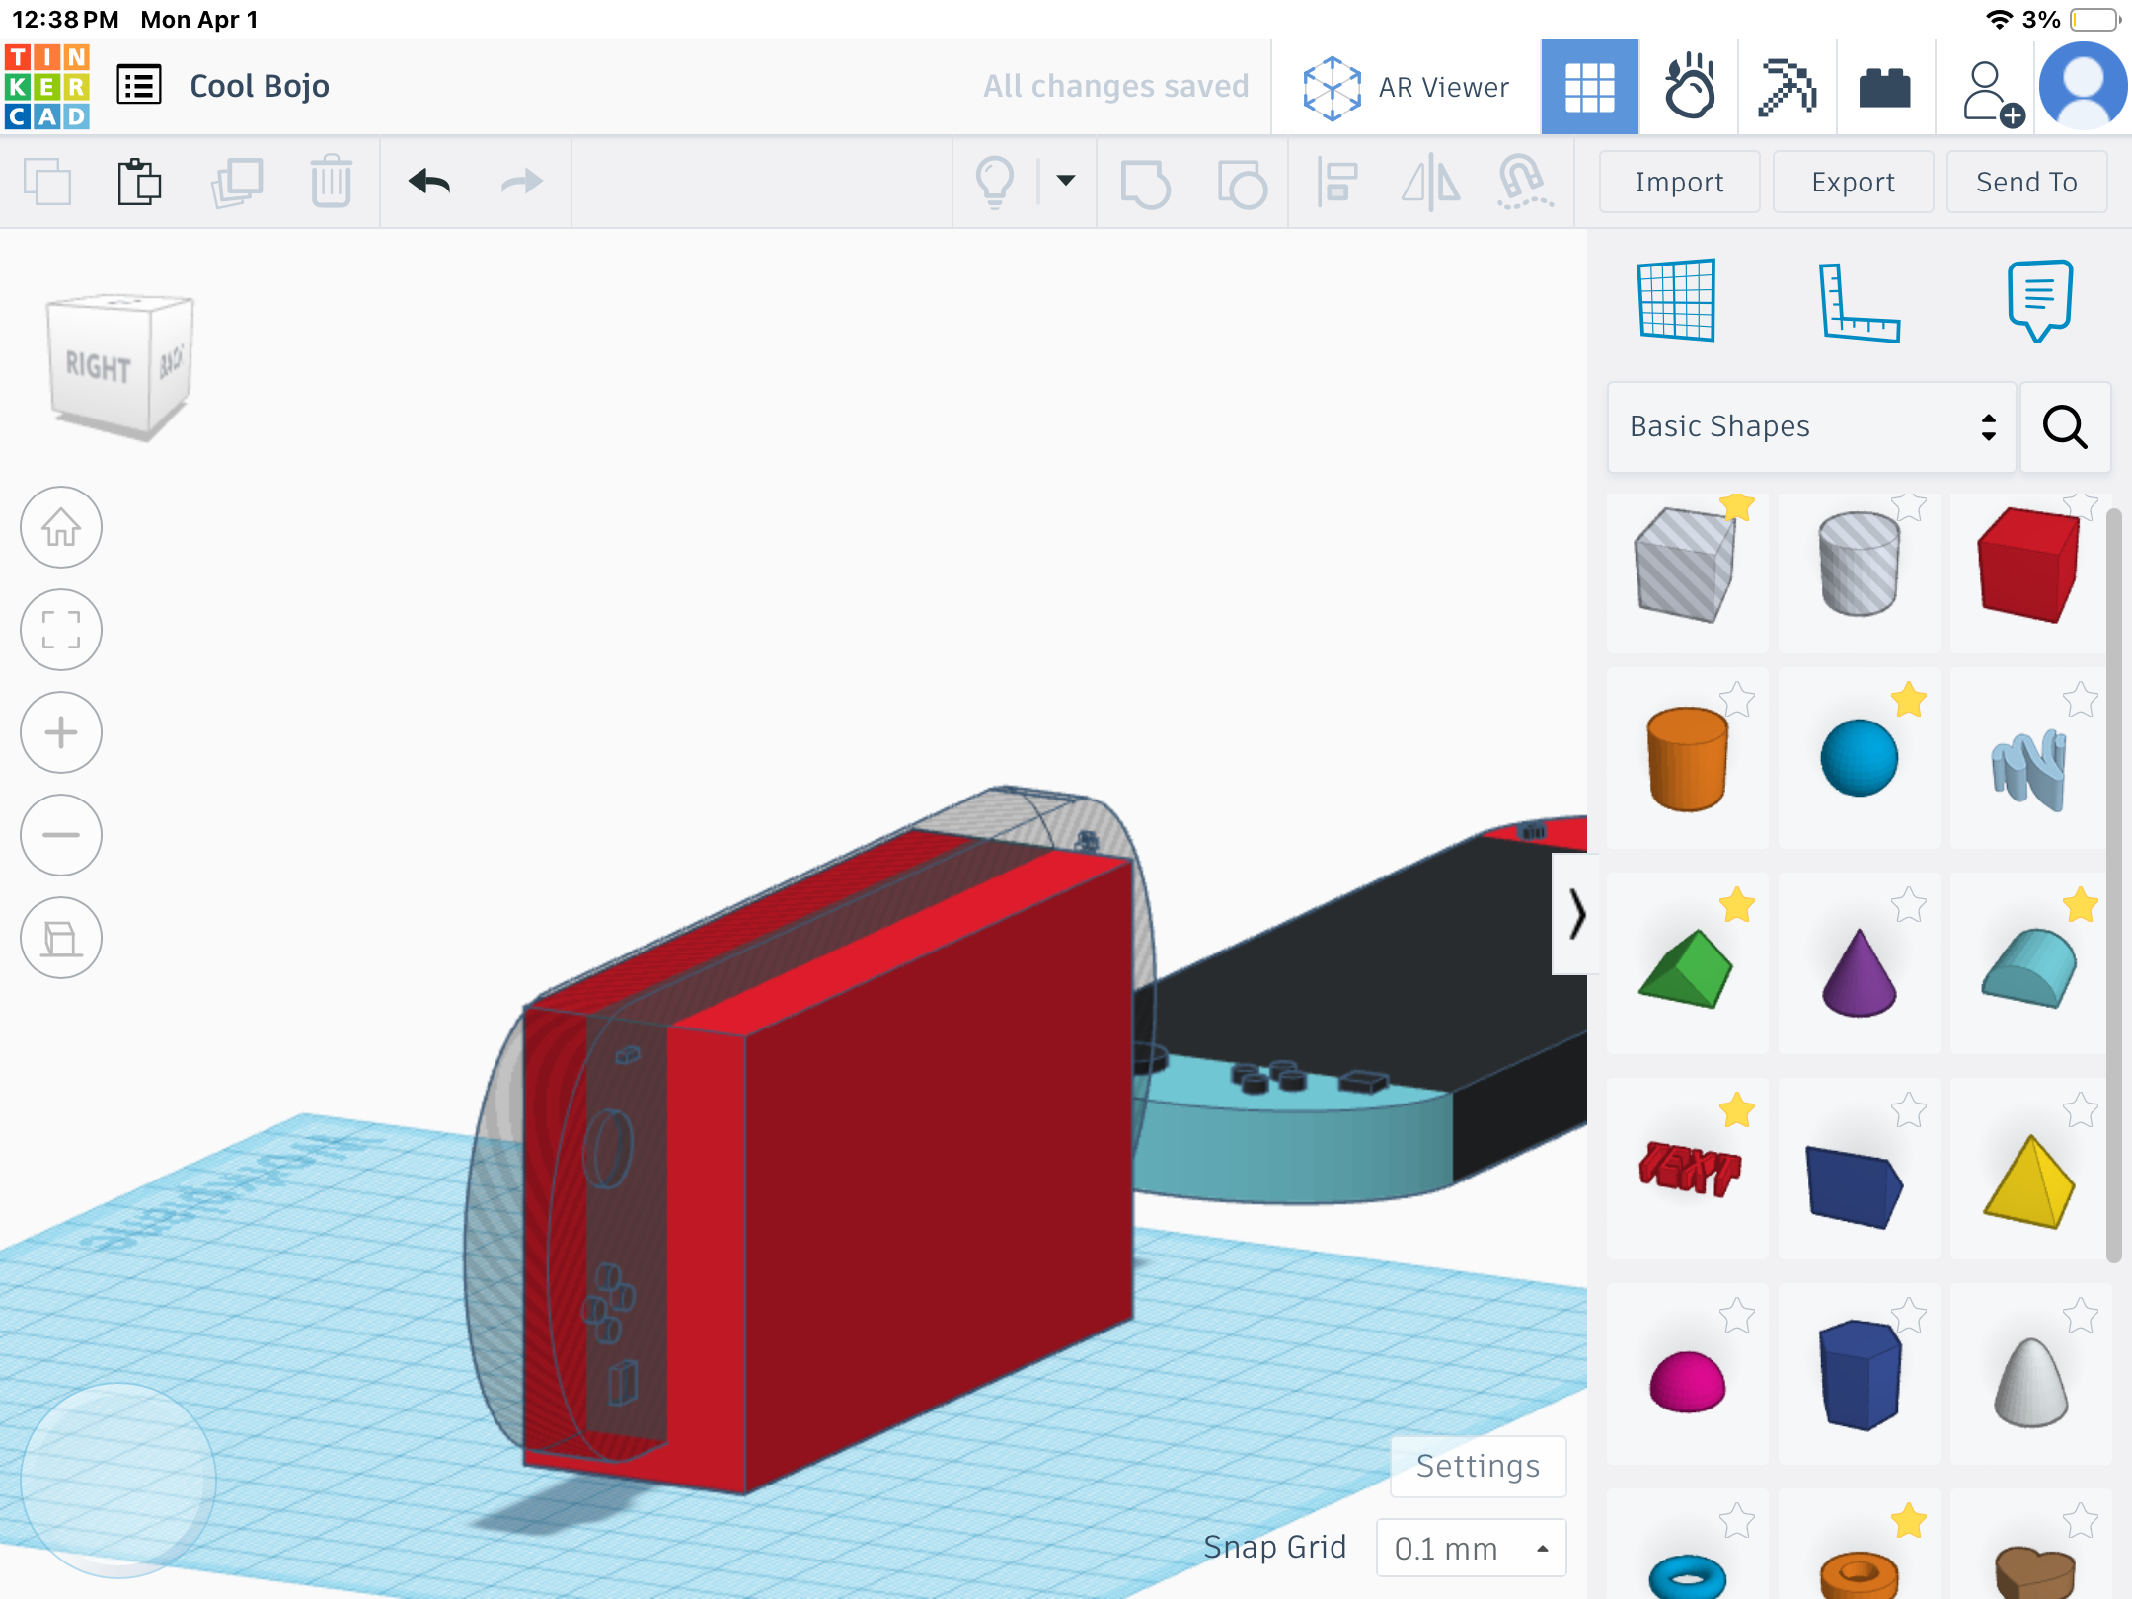Favorite the Cylinder hole star
The width and height of the screenshot is (2132, 1599).
1909,505
